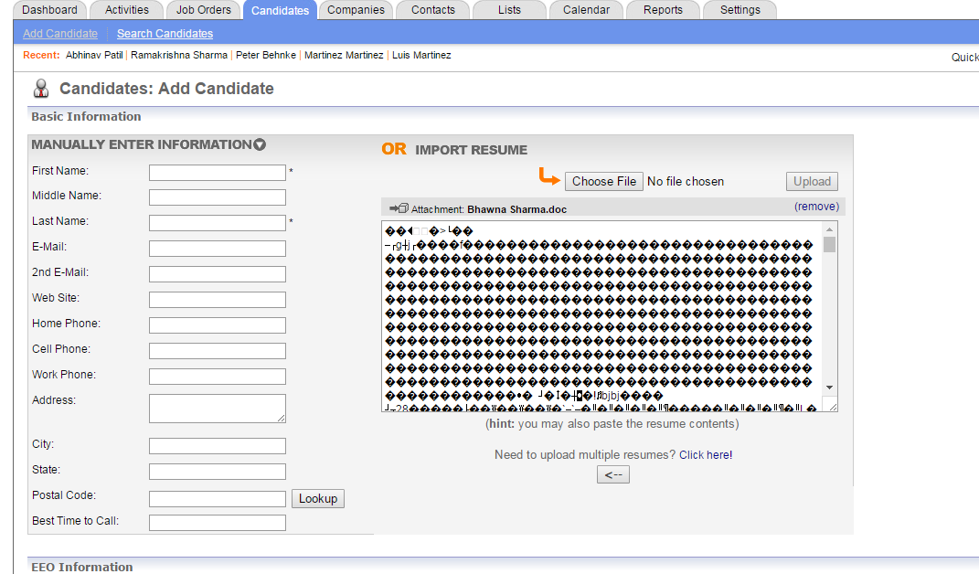The height and width of the screenshot is (574, 979).
Task: Click the Upload button
Action: [x=812, y=181]
